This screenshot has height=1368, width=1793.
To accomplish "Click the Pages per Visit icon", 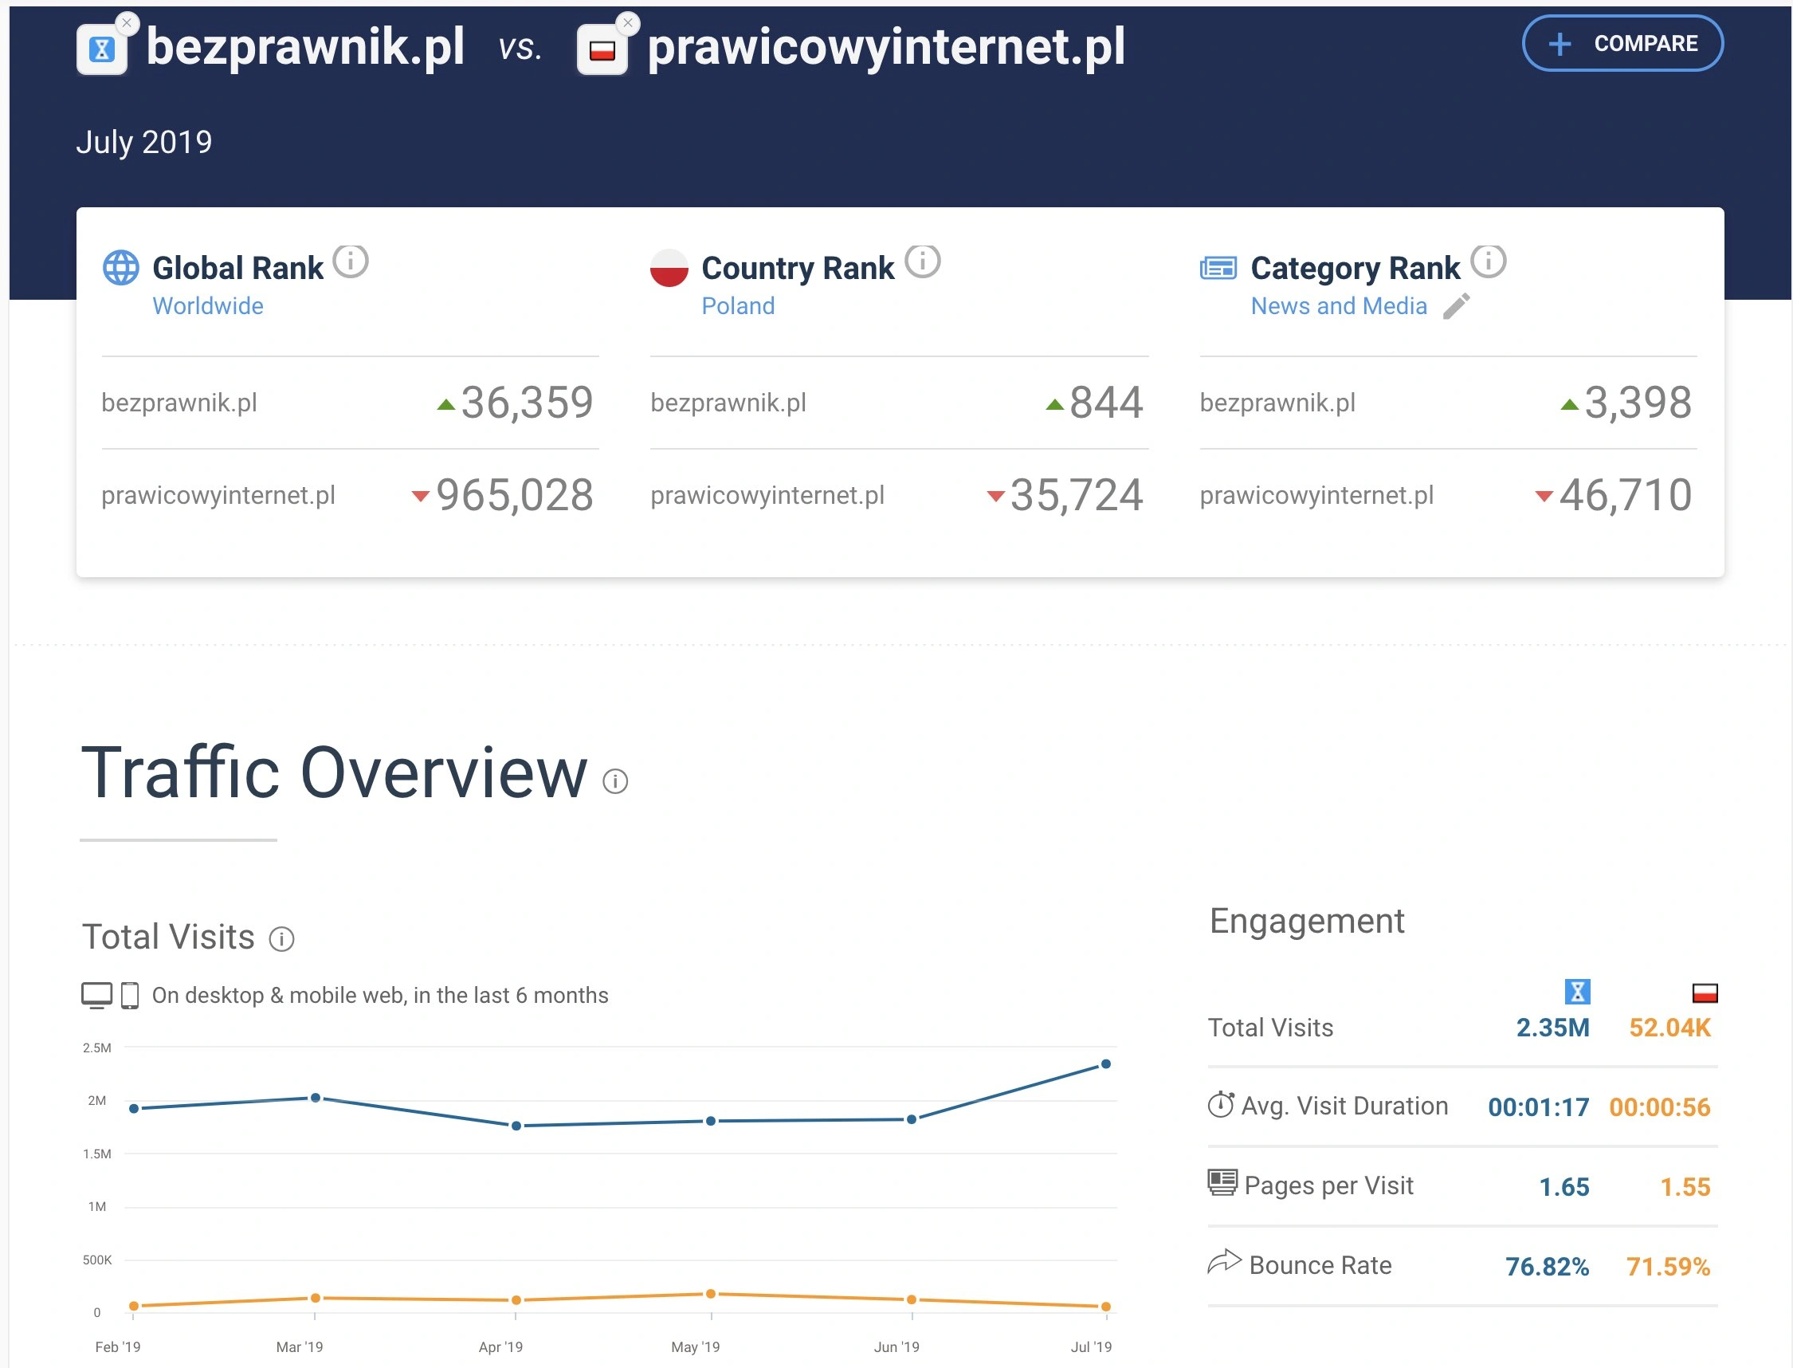I will (x=1222, y=1182).
